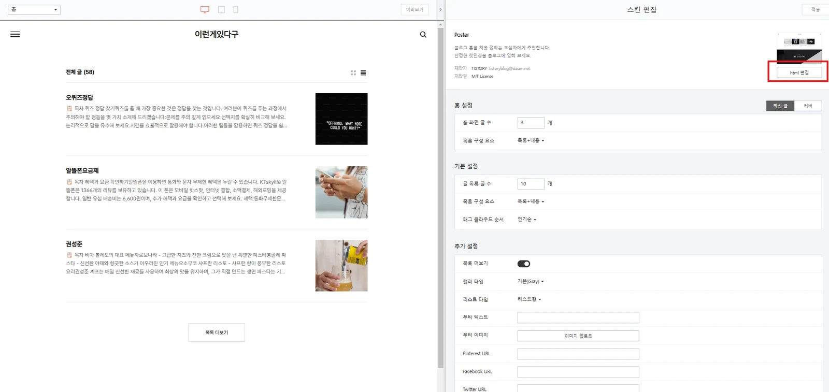The width and height of the screenshot is (829, 392).
Task: Focus the Pinterest URL input field
Action: [x=578, y=354]
